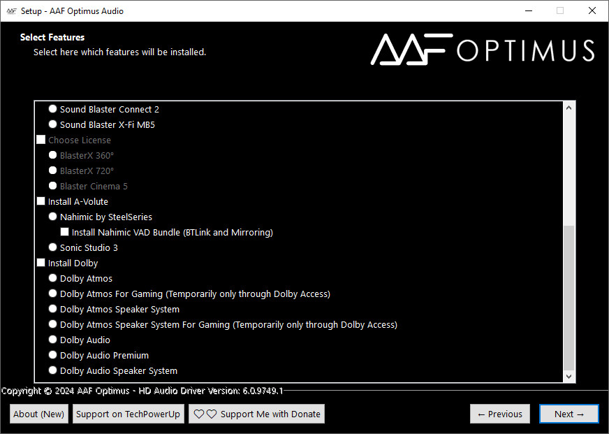Pick Sound Blaster Connect 2 radio button
Image resolution: width=609 pixels, height=434 pixels.
[x=53, y=109]
